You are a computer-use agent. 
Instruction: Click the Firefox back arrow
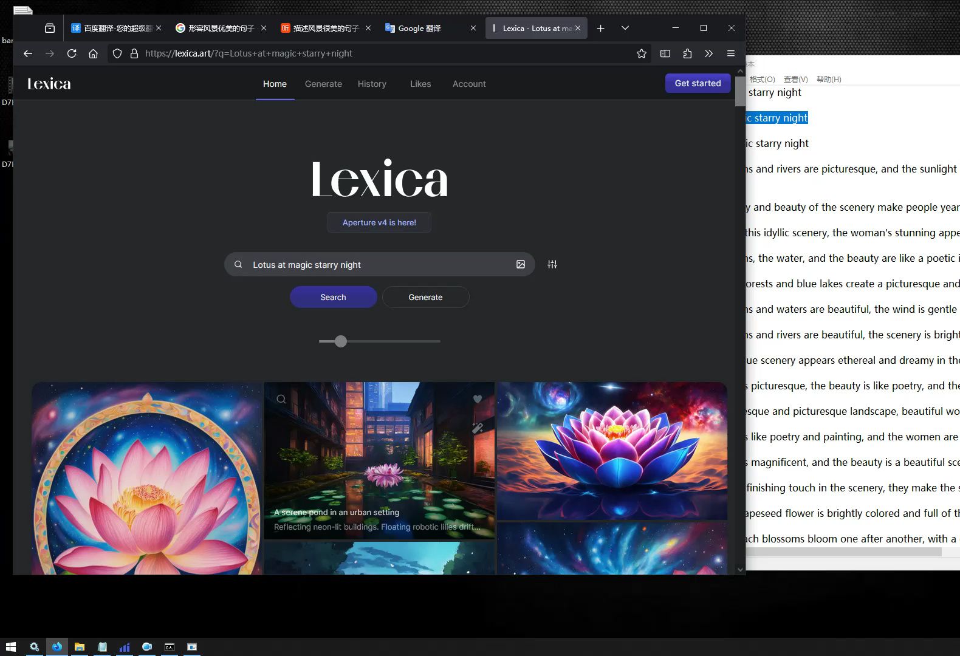click(28, 53)
